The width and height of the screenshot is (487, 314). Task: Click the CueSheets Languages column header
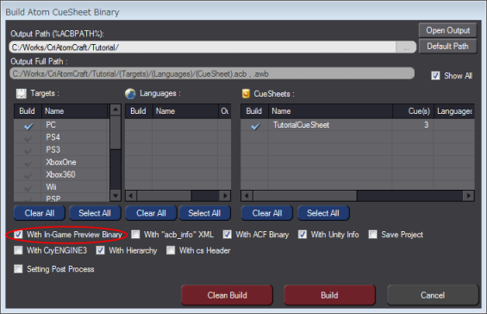click(454, 111)
